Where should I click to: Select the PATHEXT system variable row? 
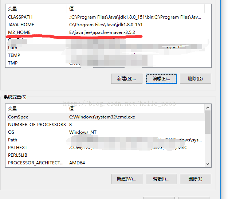pyautogui.click(x=106, y=148)
